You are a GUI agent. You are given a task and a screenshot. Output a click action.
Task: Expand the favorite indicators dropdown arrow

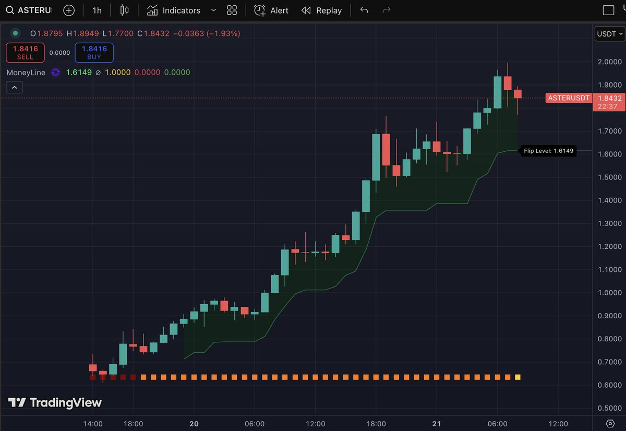coord(213,10)
